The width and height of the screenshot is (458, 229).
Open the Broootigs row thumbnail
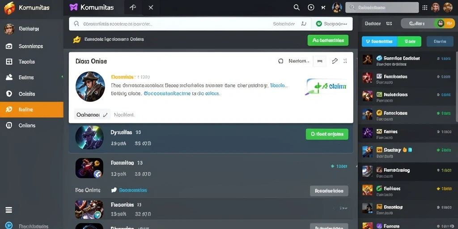(x=368, y=208)
